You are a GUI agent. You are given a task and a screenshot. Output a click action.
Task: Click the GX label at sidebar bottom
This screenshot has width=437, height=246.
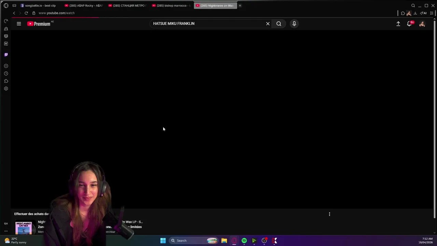tap(6, 223)
